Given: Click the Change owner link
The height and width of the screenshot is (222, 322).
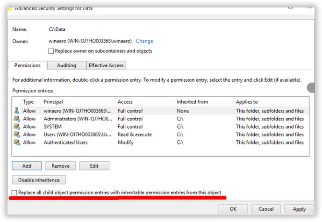Looking at the screenshot, I should (x=144, y=41).
